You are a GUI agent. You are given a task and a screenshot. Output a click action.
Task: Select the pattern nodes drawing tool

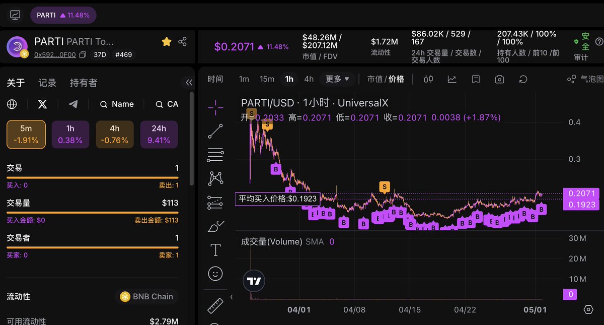pyautogui.click(x=215, y=178)
